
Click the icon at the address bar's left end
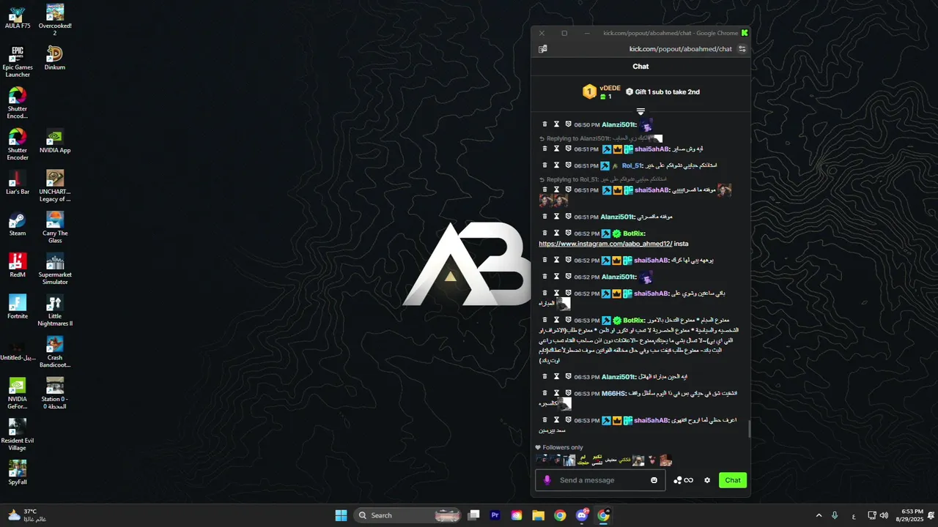point(542,49)
